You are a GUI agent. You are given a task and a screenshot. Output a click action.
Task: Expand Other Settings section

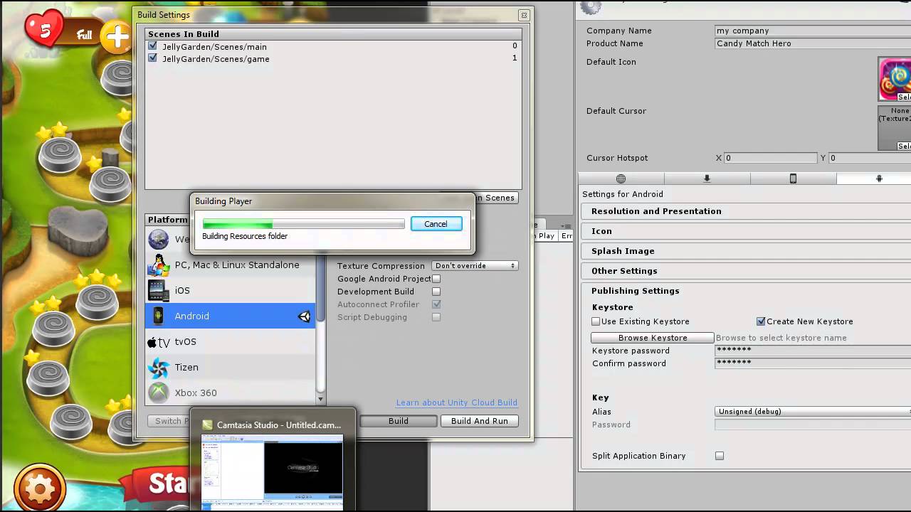(x=746, y=271)
